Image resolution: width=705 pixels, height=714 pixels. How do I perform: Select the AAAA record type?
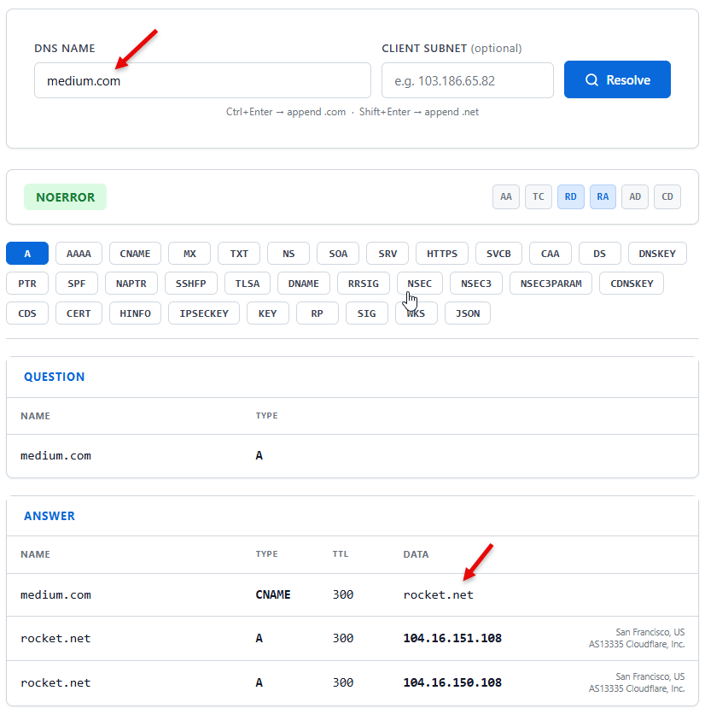click(x=79, y=254)
